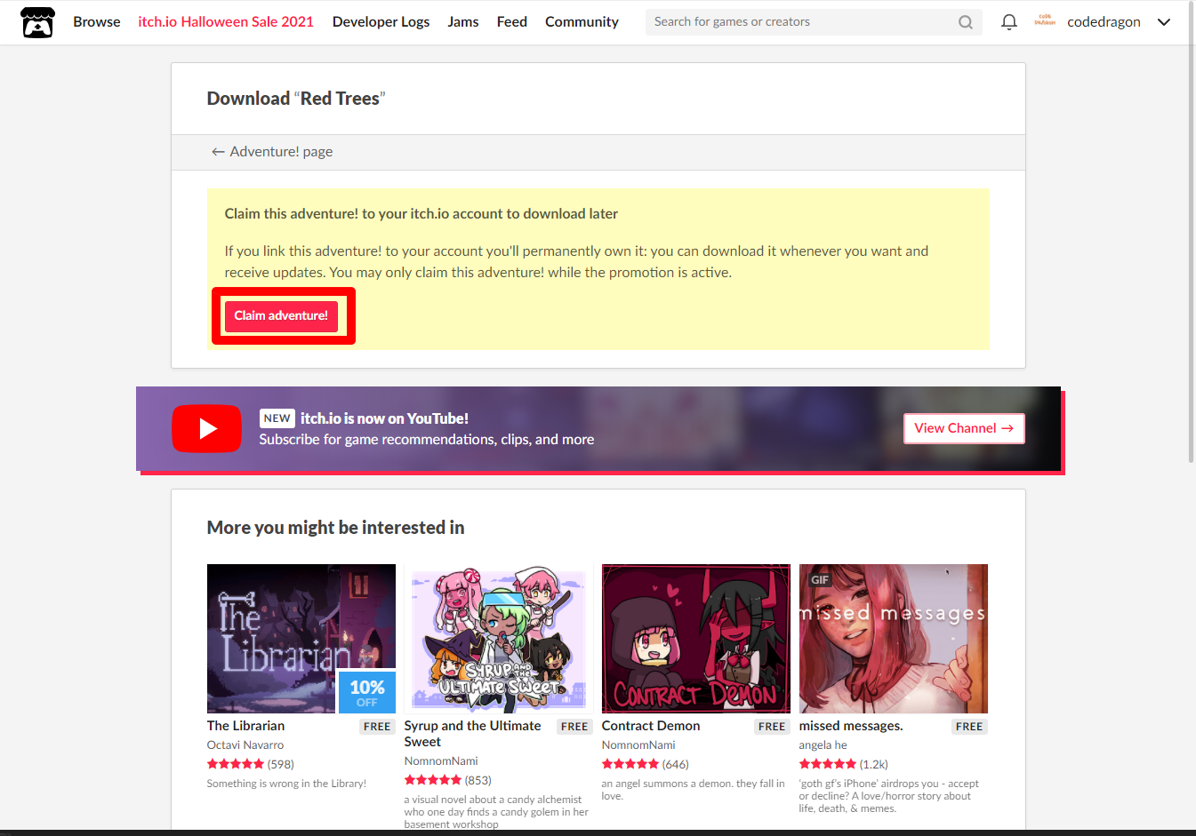The height and width of the screenshot is (836, 1196).
Task: Click FREE tag beside The Librarian
Action: point(377,727)
